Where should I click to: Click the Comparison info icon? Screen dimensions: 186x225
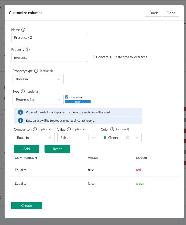coord(35,129)
